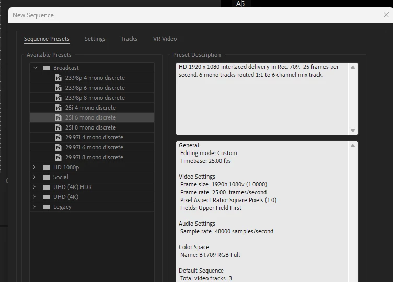Viewport: 393px width, 282px height.
Task: Click 'Name: BT.709 RGB Full' text
Action: 210,255
